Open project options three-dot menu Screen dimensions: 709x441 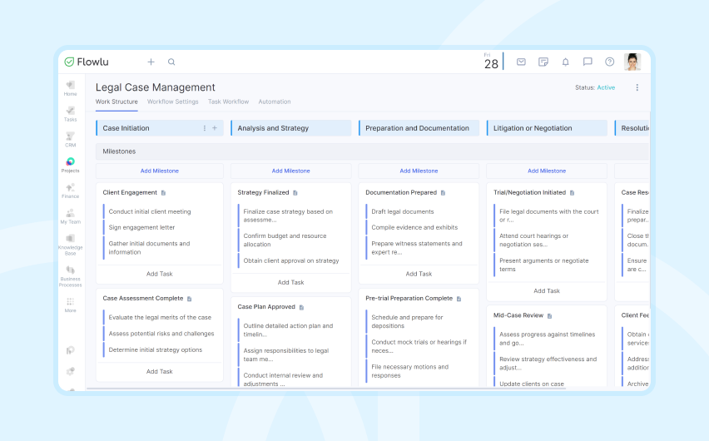(x=637, y=87)
